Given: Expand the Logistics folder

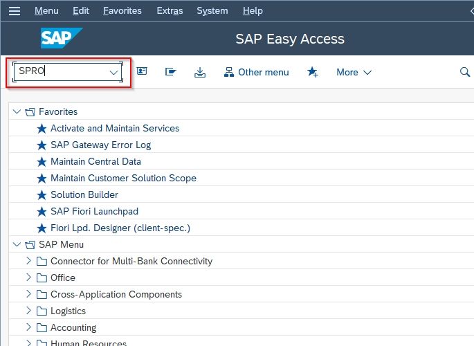Looking at the screenshot, I should pos(28,310).
